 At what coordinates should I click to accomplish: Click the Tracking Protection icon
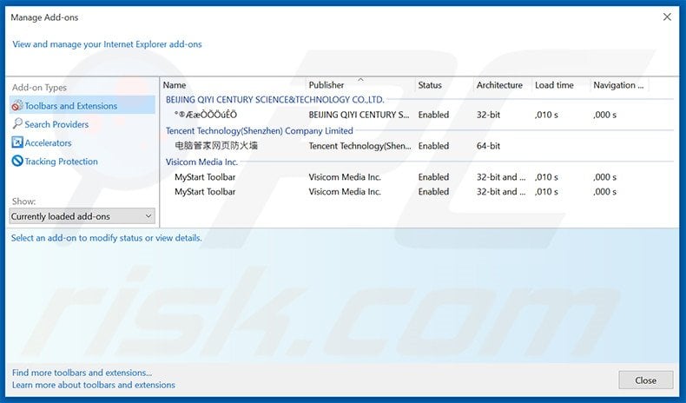tap(17, 161)
